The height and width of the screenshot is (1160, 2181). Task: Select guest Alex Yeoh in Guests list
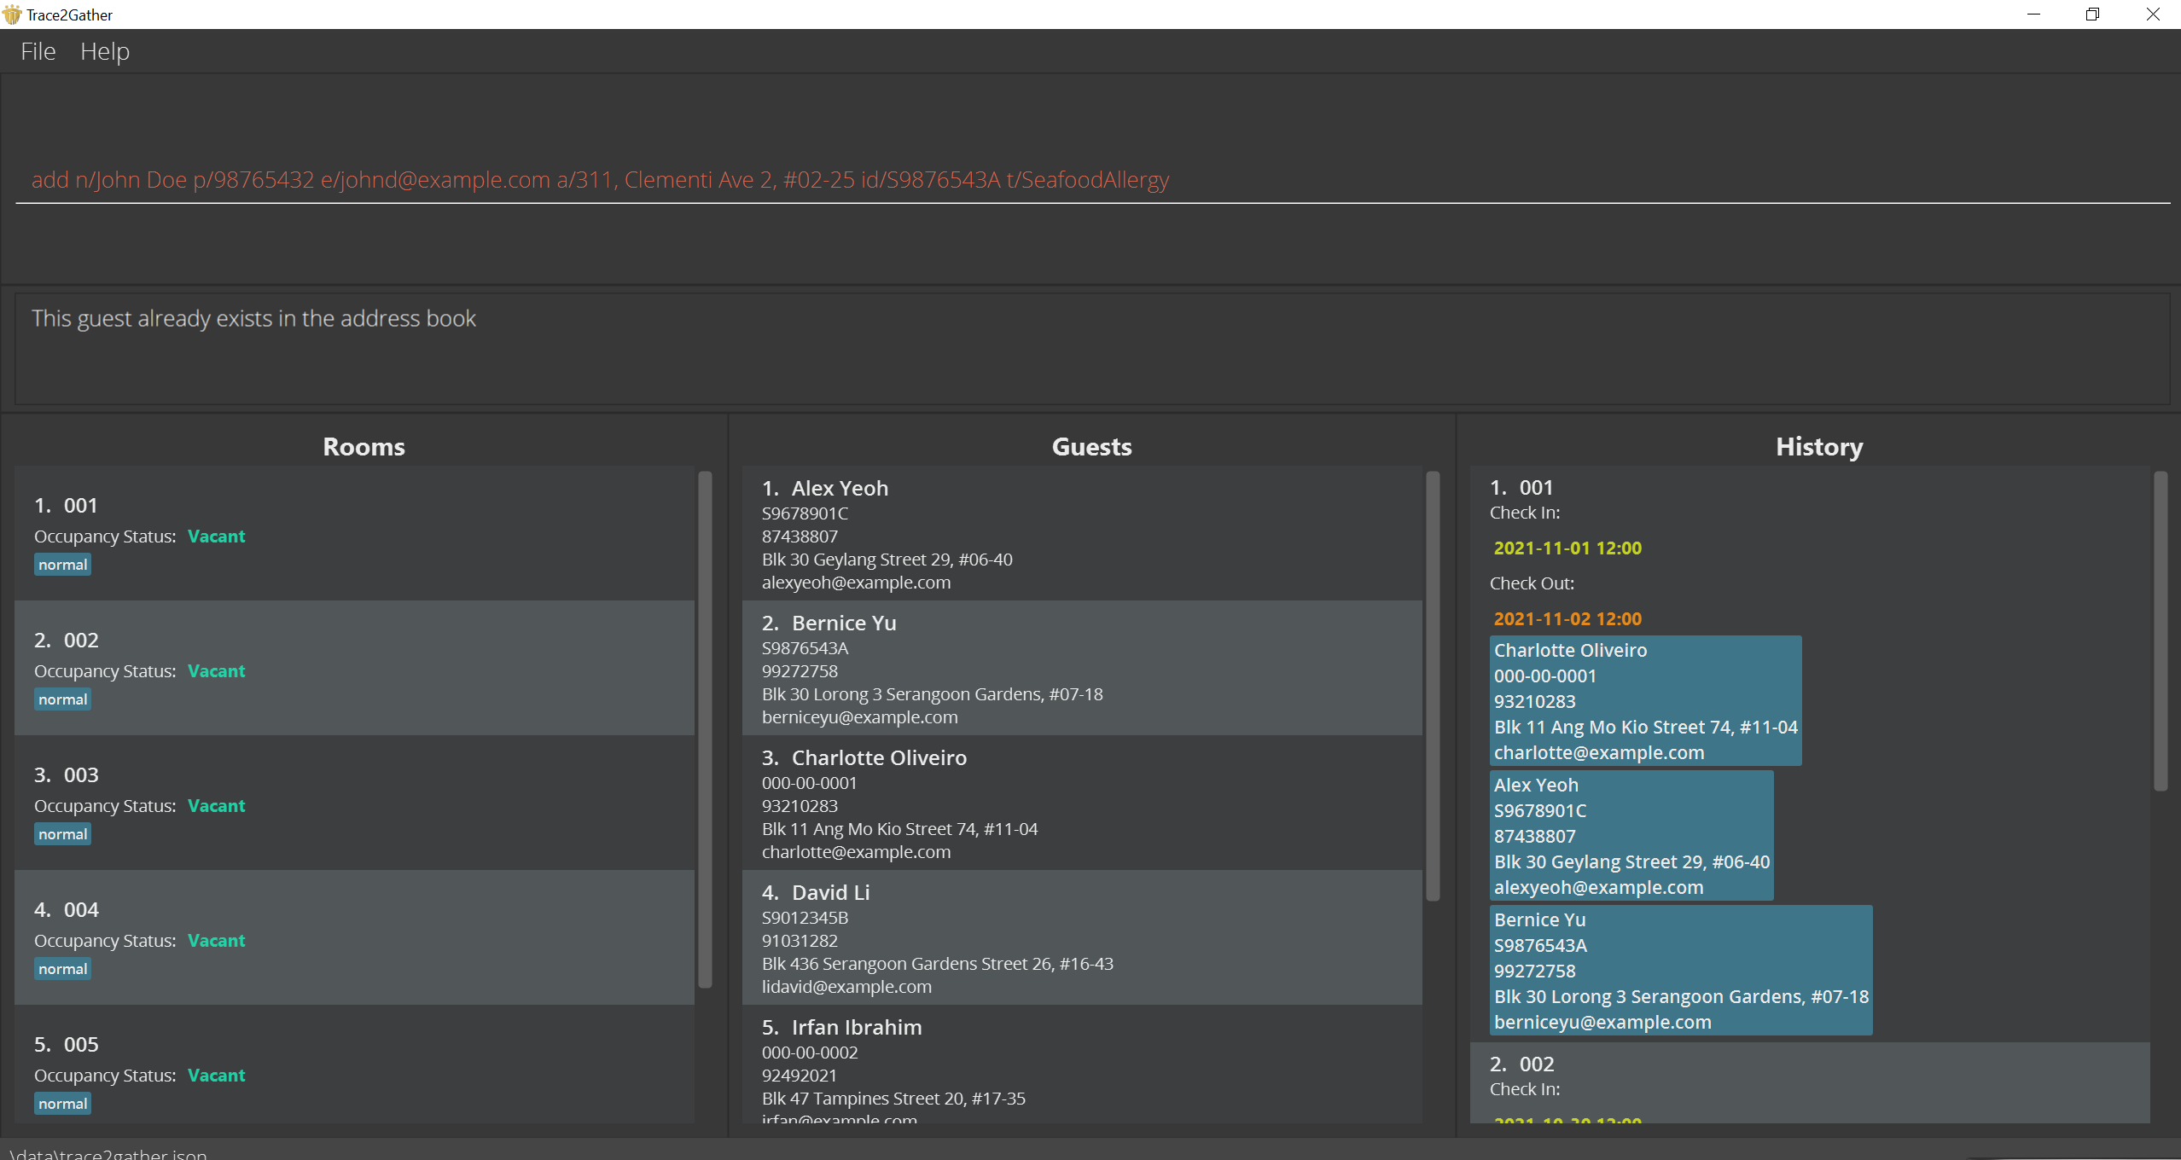click(x=1081, y=533)
